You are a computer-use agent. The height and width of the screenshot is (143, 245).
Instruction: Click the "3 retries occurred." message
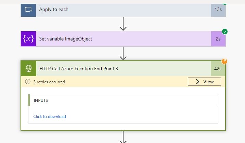[50, 82]
